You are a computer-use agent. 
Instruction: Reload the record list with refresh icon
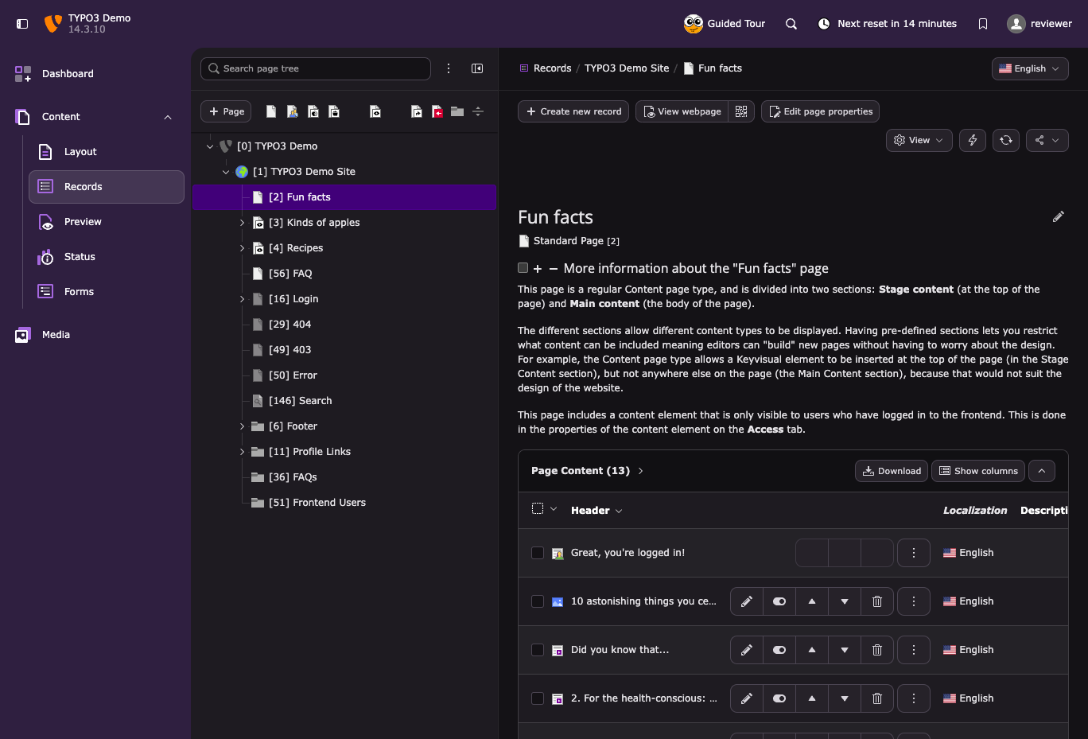point(1006,140)
